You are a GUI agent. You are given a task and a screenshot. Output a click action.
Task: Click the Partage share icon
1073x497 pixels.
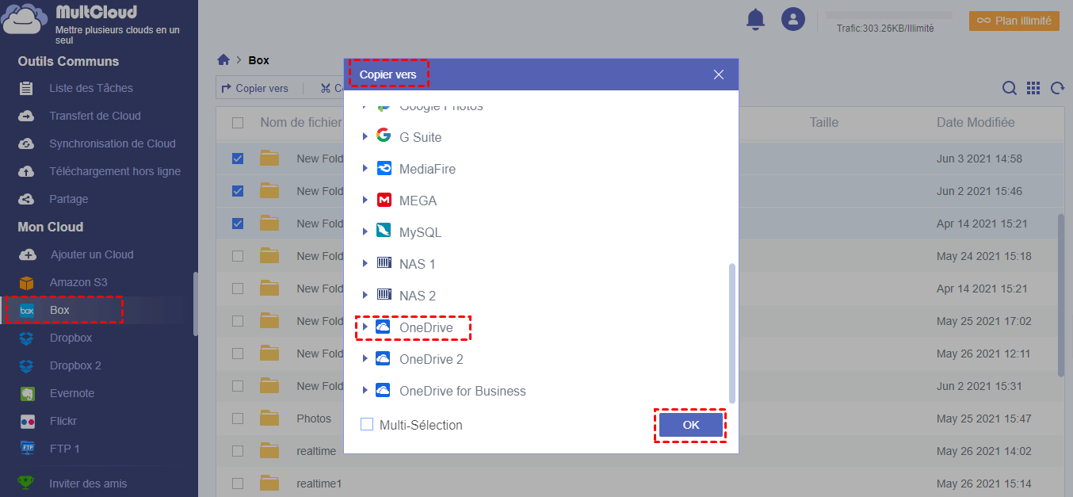coord(26,199)
